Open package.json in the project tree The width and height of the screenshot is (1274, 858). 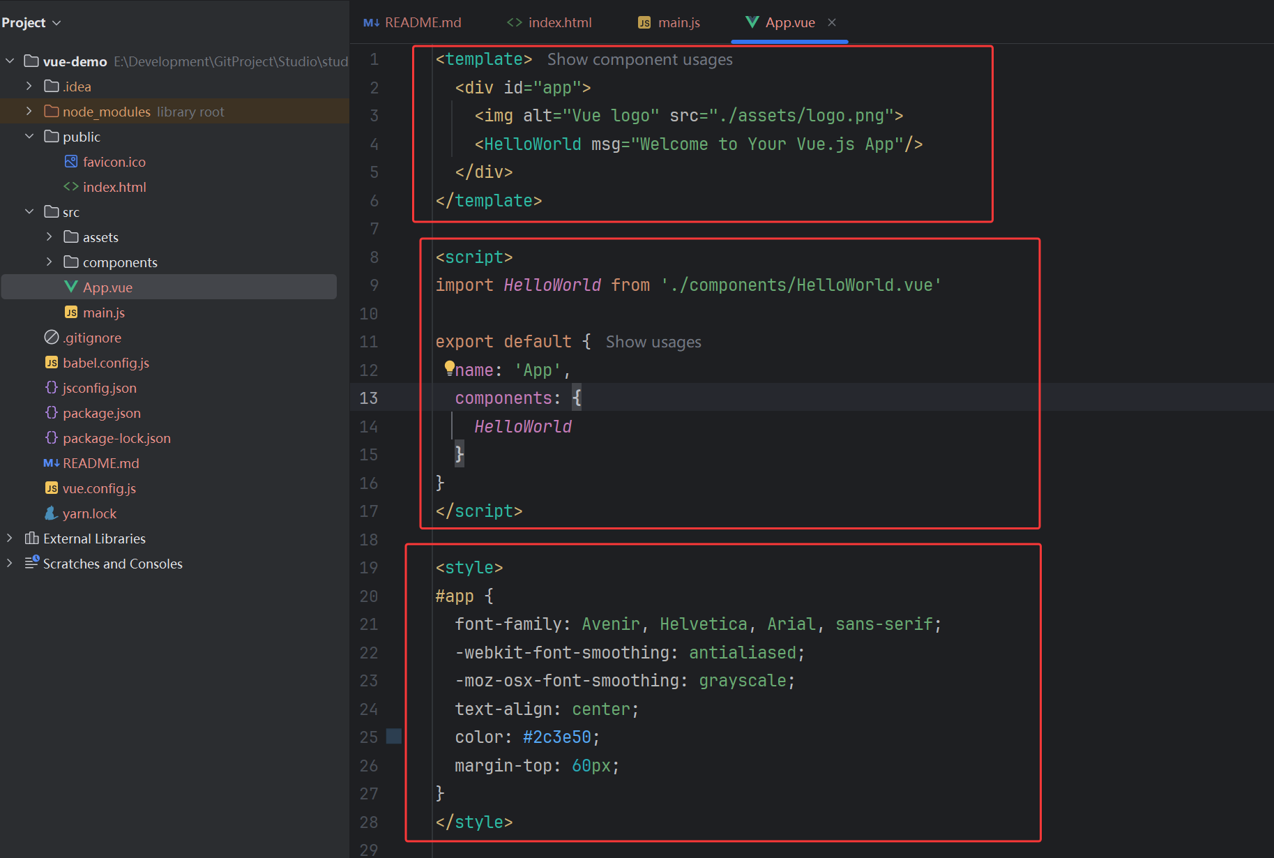(102, 413)
